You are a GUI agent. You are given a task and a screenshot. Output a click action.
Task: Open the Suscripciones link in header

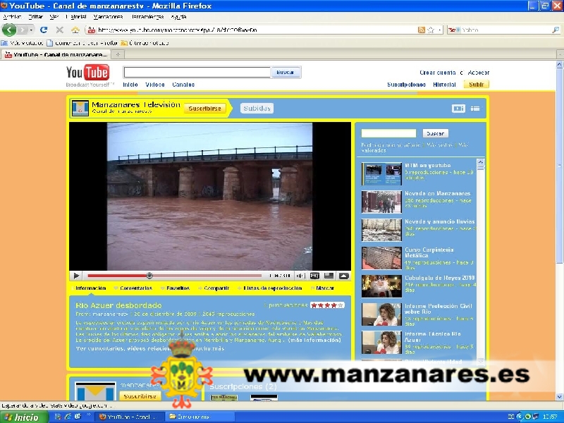[407, 85]
